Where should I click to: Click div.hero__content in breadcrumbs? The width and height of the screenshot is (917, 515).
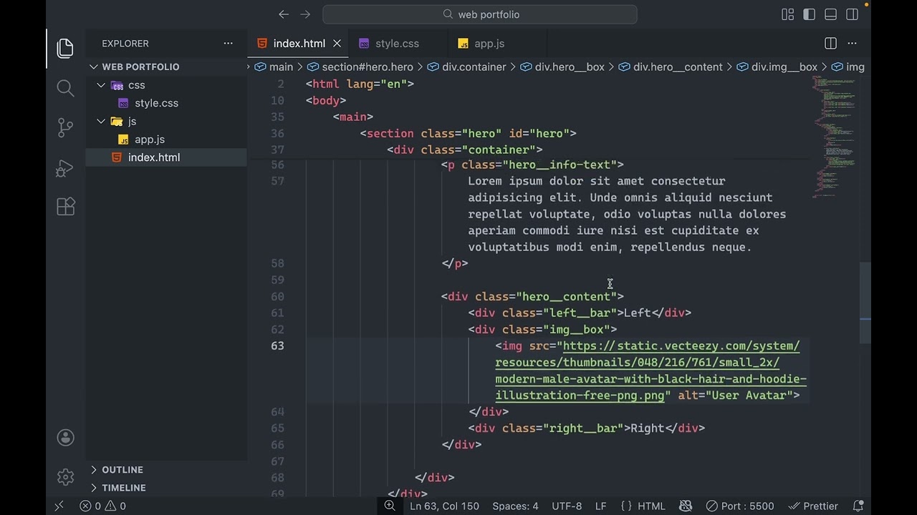click(678, 67)
